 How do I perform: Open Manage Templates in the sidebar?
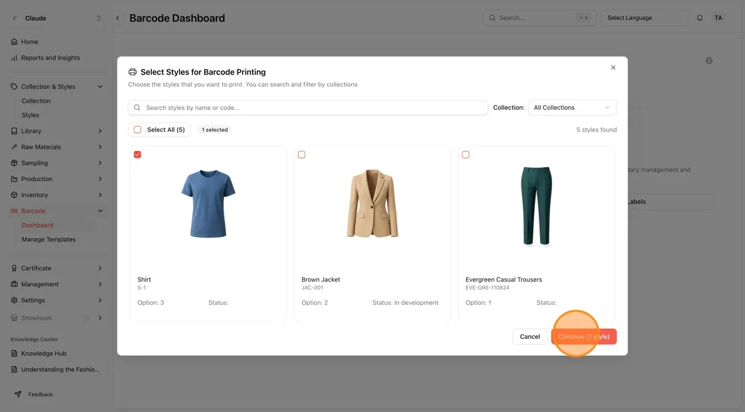tap(49, 240)
